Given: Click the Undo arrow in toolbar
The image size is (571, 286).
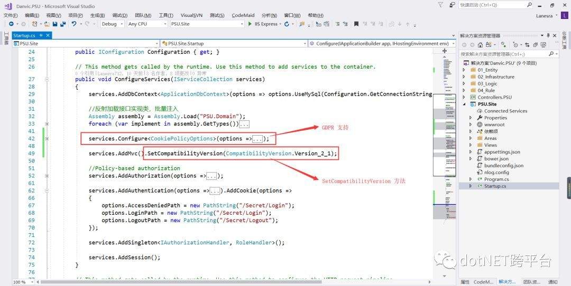Looking at the screenshot, I should pos(73,24).
